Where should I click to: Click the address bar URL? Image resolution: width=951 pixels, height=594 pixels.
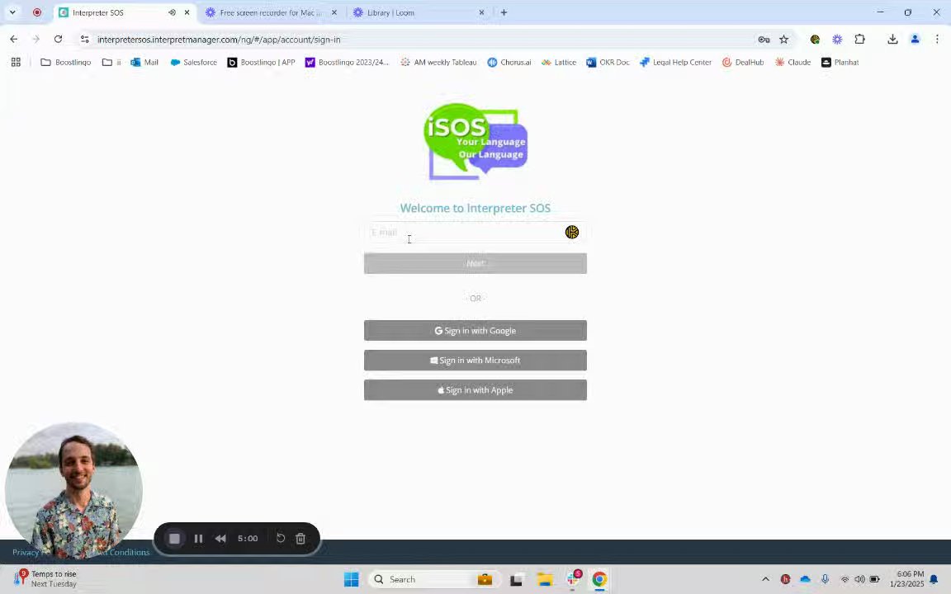219,40
